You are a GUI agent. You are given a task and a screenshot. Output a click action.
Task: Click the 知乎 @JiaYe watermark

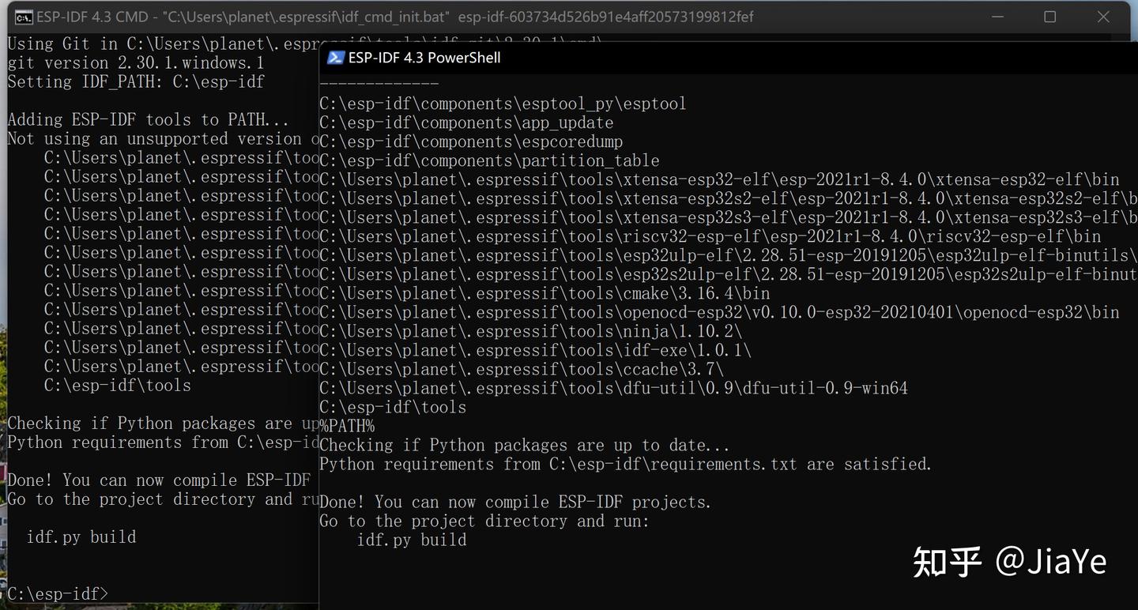tap(1010, 562)
